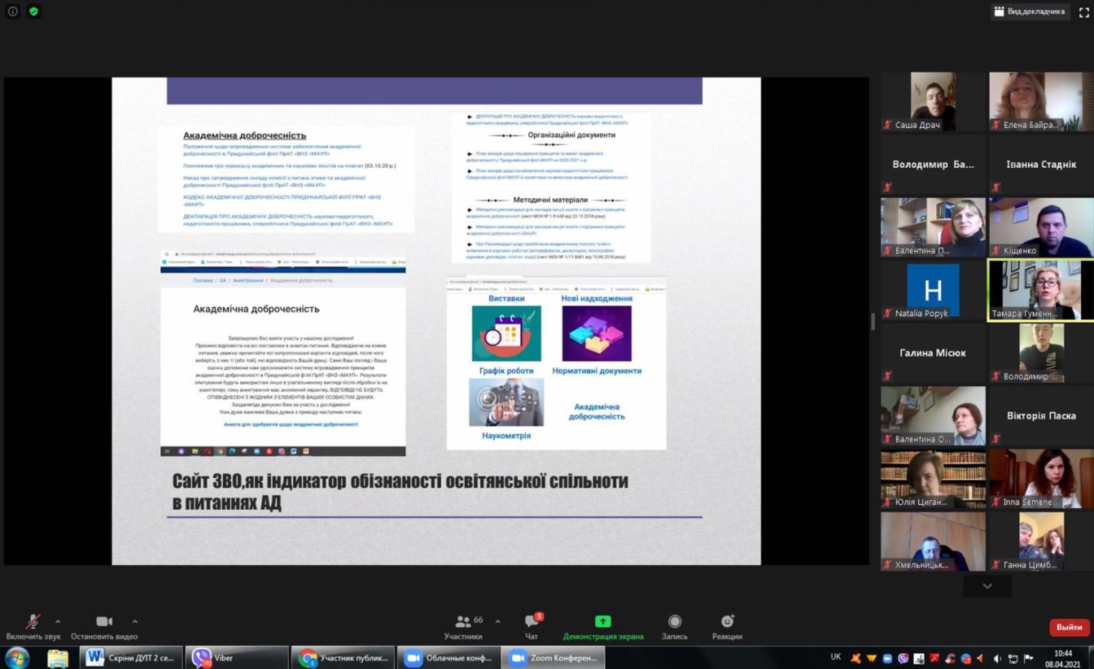
Task: Select Тамара Гуменн... video thumbnail
Action: (x=1041, y=290)
